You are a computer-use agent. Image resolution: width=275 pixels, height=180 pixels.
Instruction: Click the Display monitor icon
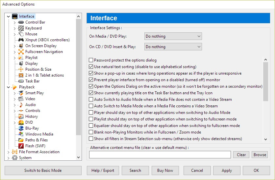21,63
